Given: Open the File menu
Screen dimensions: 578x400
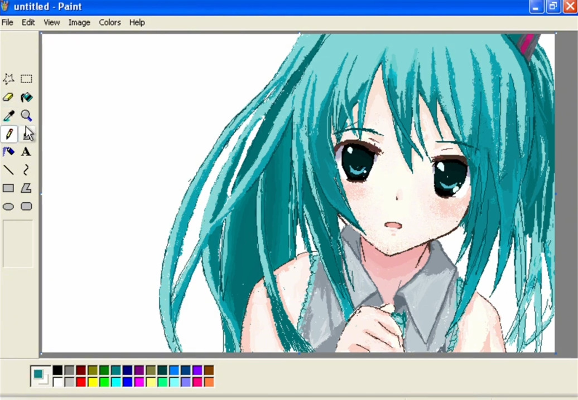Looking at the screenshot, I should pos(7,22).
